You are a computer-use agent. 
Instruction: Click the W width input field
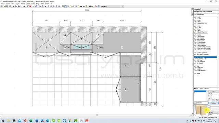pyautogui.click(x=215, y=94)
